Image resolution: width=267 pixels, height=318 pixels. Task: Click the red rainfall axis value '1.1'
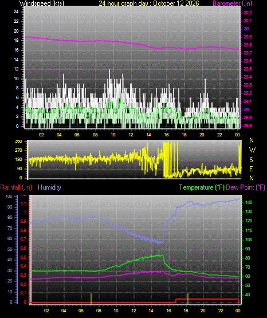[23, 203]
